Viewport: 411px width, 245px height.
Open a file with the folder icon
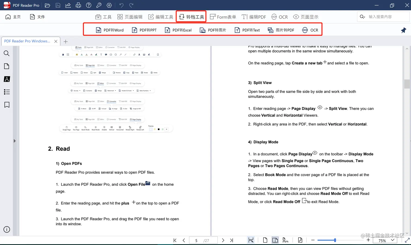tap(48, 5)
